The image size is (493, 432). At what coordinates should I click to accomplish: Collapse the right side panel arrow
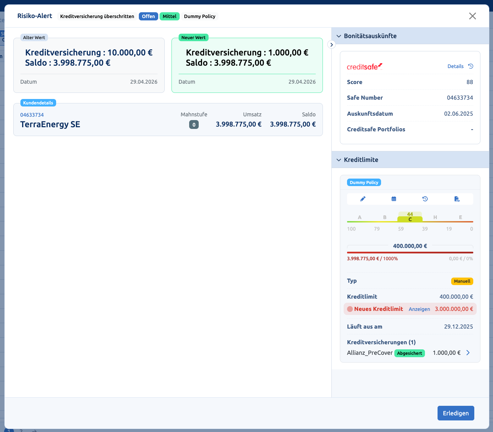(x=331, y=45)
